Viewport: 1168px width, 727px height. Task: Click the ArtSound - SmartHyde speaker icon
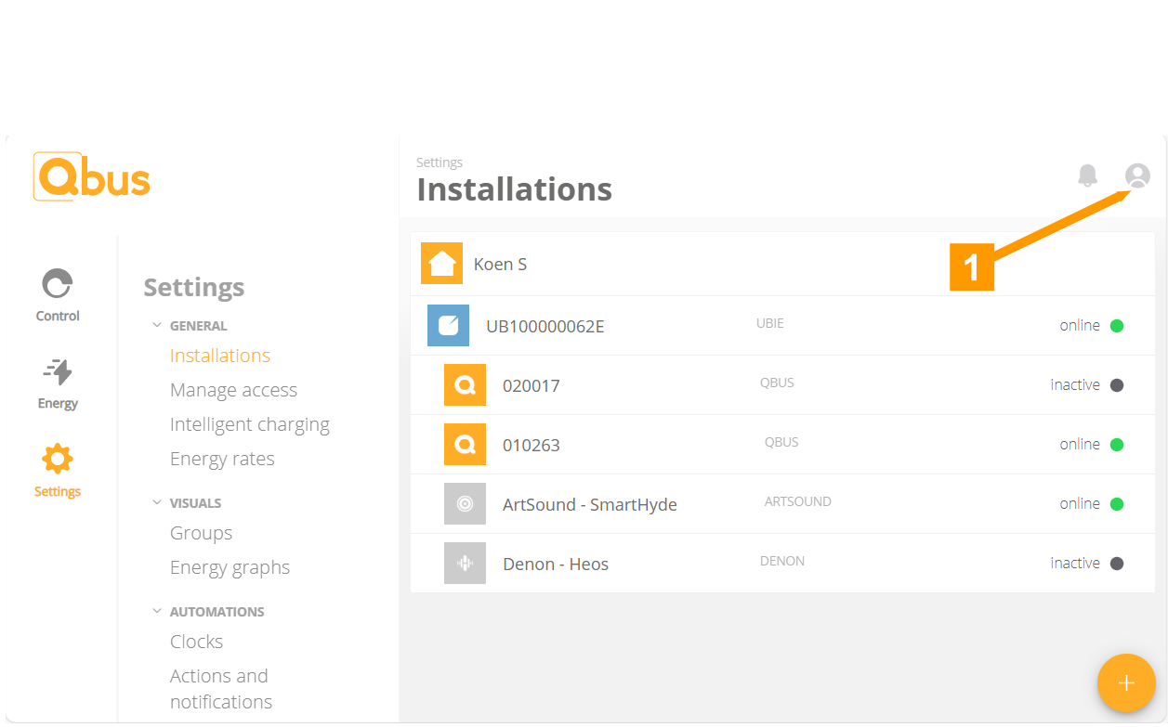click(465, 504)
